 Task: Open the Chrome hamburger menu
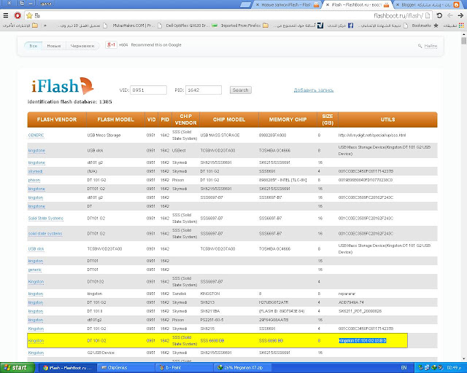[x=6, y=15]
